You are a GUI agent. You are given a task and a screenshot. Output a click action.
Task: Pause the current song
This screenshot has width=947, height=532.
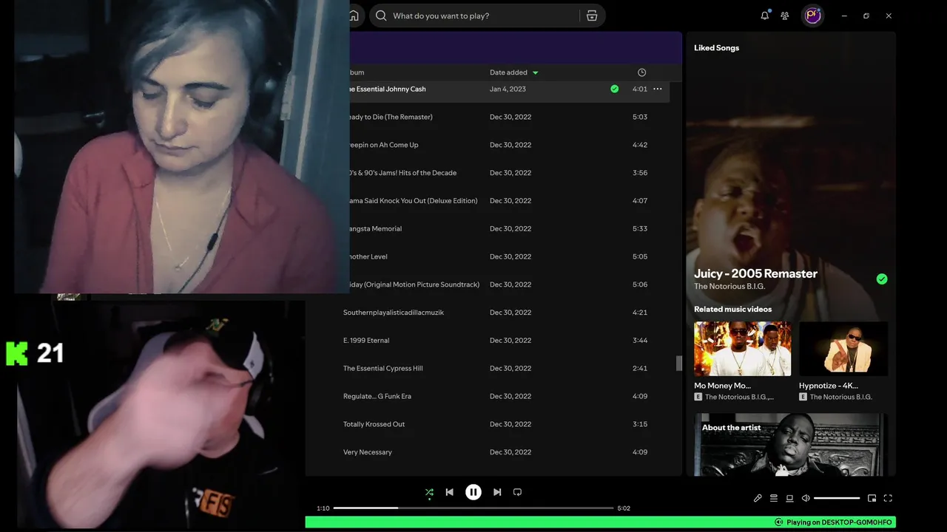(473, 492)
